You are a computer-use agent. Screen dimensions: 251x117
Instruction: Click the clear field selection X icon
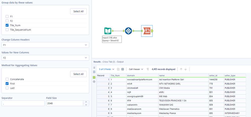pos(123,69)
